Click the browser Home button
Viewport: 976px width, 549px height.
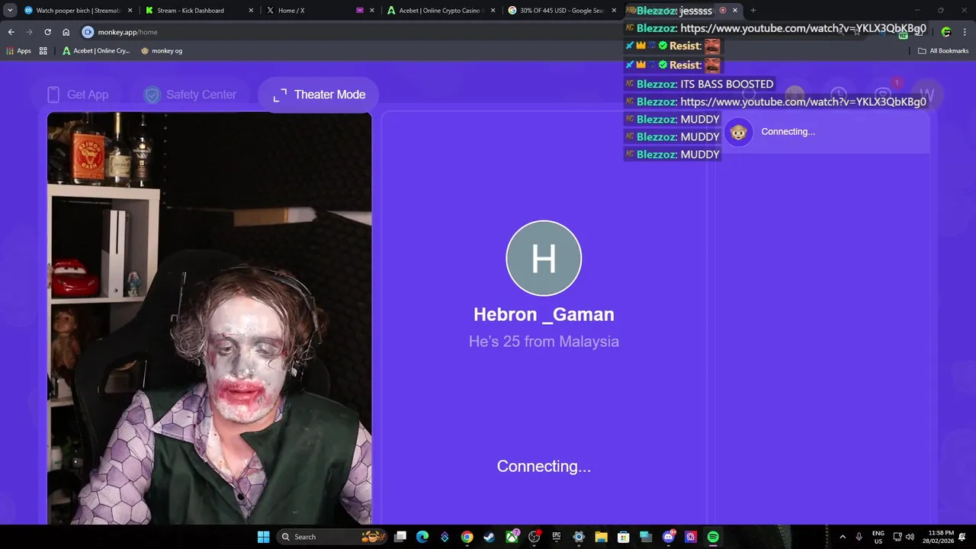[x=66, y=32]
